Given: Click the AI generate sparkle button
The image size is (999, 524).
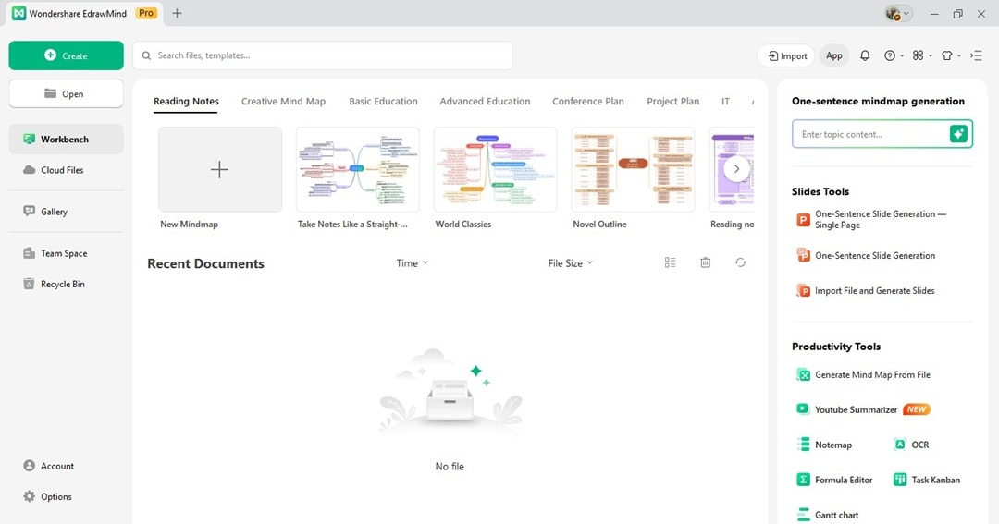Looking at the screenshot, I should point(959,134).
